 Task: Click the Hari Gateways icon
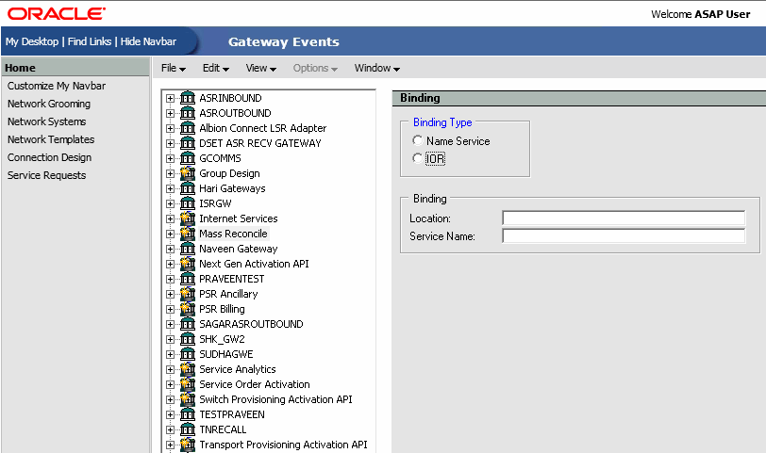pyautogui.click(x=188, y=188)
